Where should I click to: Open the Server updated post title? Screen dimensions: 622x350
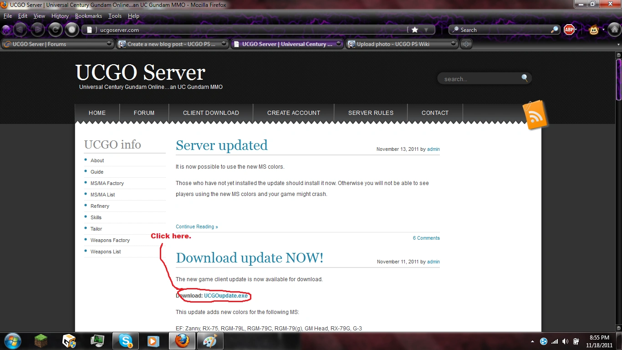tap(222, 145)
